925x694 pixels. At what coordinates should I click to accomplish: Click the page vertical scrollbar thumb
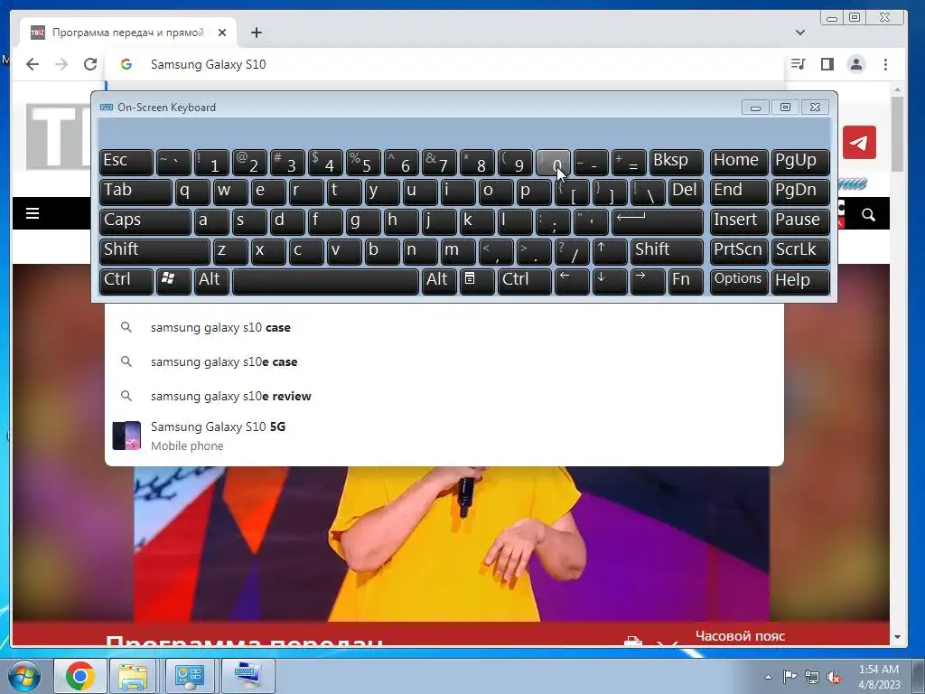pyautogui.click(x=897, y=134)
